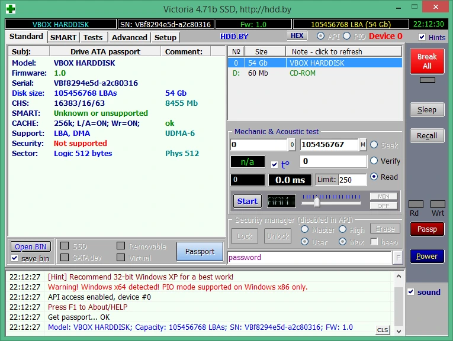
Task: Toggle the Removable checkbox
Action: click(120, 246)
